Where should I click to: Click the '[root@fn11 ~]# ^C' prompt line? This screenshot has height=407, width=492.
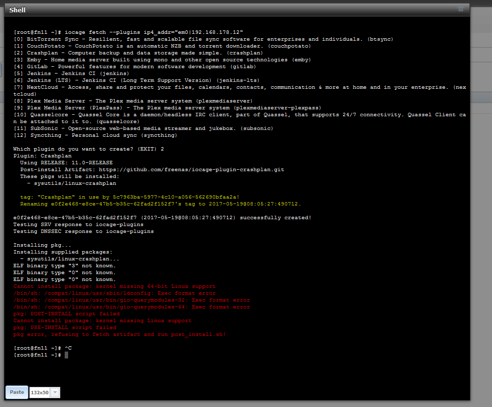tap(43, 348)
